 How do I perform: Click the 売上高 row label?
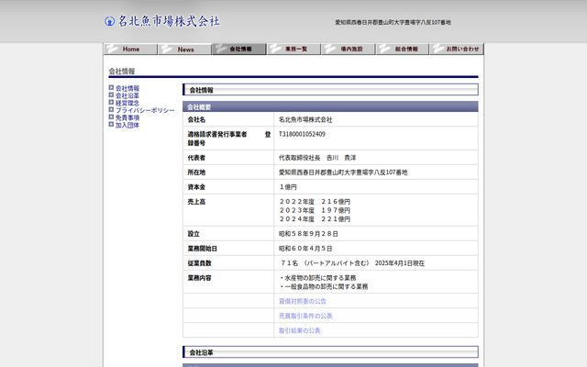(x=196, y=202)
